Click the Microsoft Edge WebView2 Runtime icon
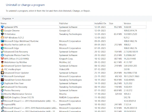 [2, 41]
